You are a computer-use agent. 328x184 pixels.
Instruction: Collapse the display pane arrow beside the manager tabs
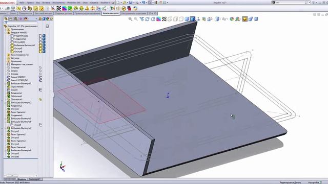coord(36,19)
